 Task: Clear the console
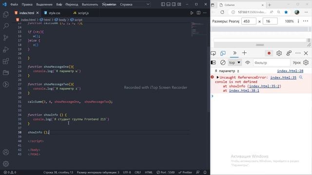(x=223, y=63)
